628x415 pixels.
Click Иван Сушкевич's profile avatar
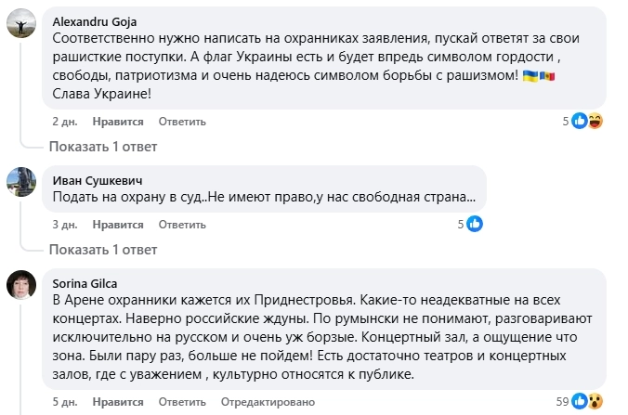point(20,180)
